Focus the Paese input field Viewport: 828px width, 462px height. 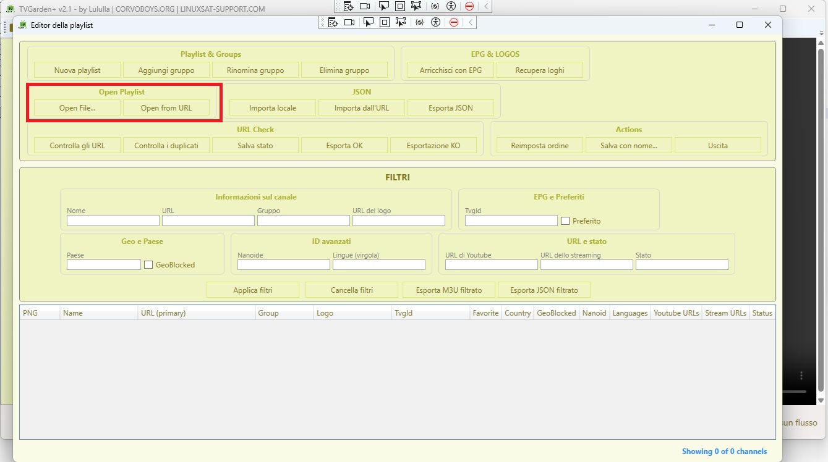coord(104,264)
